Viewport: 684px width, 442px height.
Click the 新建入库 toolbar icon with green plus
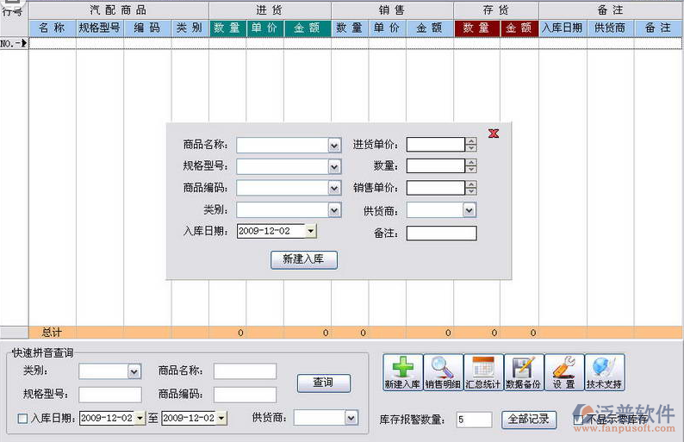(402, 372)
